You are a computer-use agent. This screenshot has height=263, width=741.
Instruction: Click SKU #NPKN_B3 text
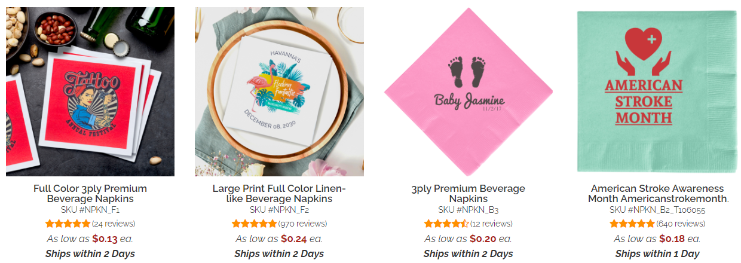click(469, 210)
